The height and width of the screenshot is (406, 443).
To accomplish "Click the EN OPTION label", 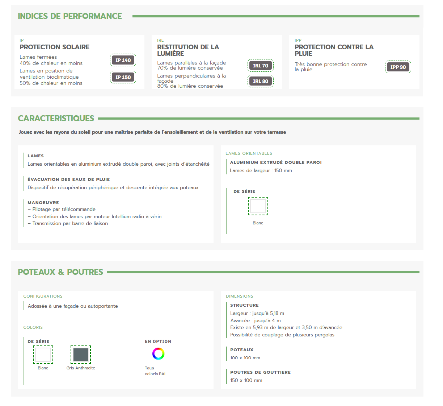I will click(158, 341).
